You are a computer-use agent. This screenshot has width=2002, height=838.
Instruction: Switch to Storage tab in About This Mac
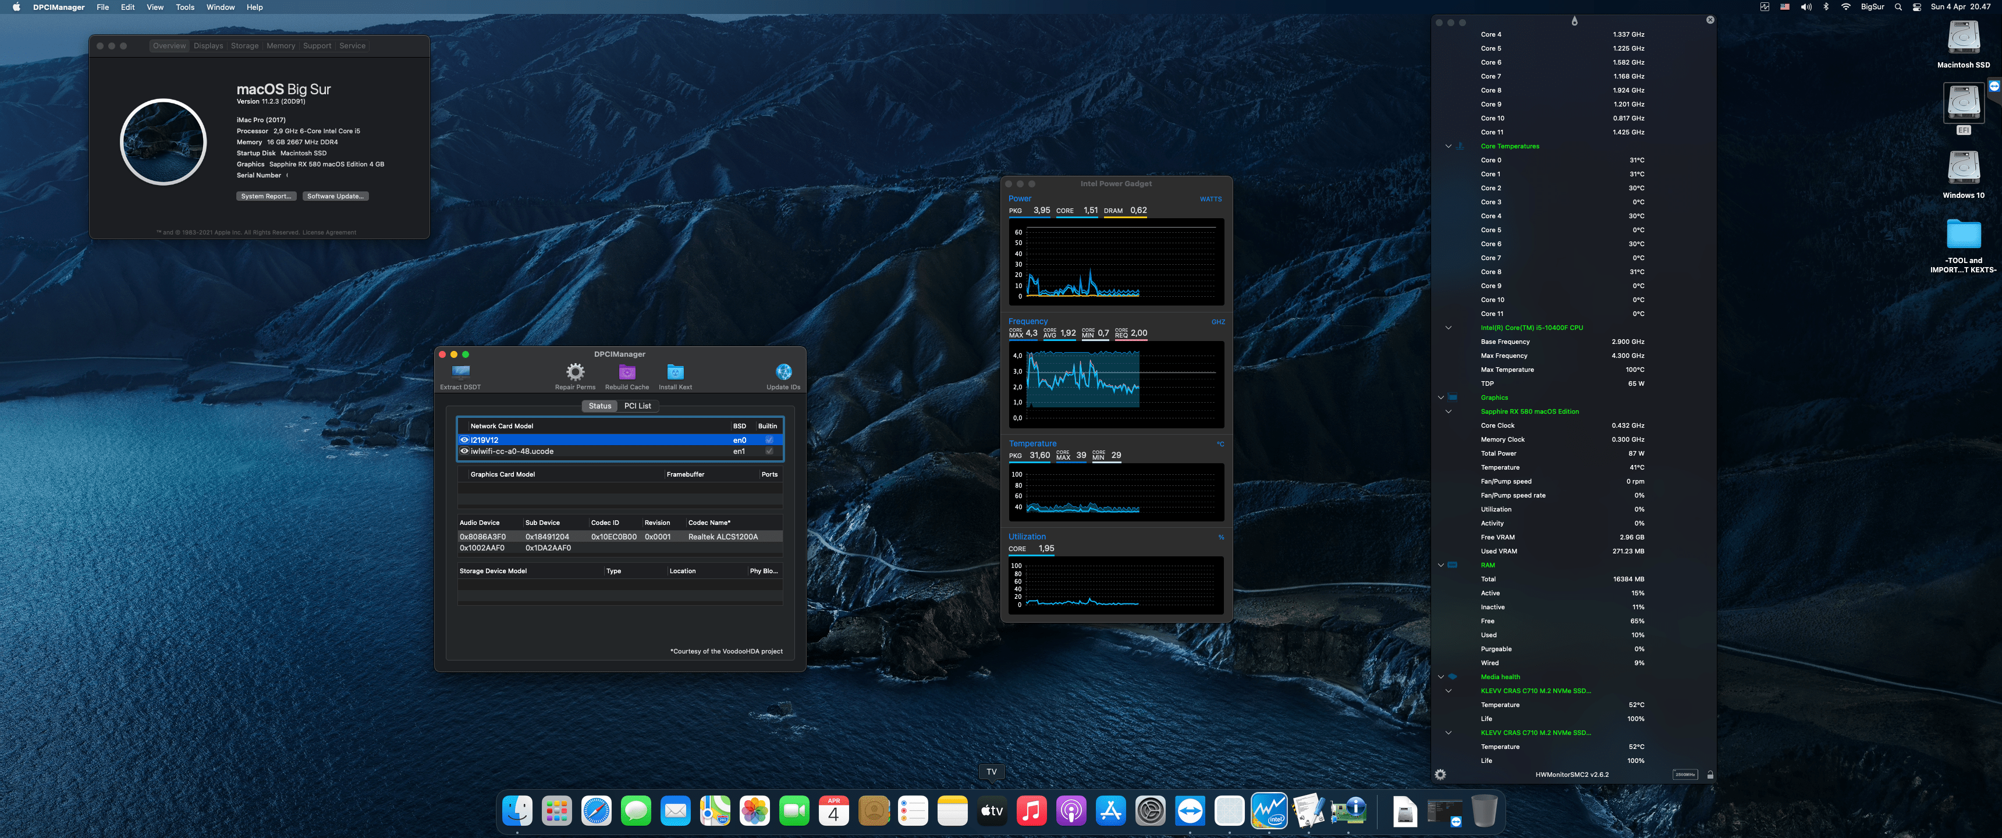[x=245, y=46]
